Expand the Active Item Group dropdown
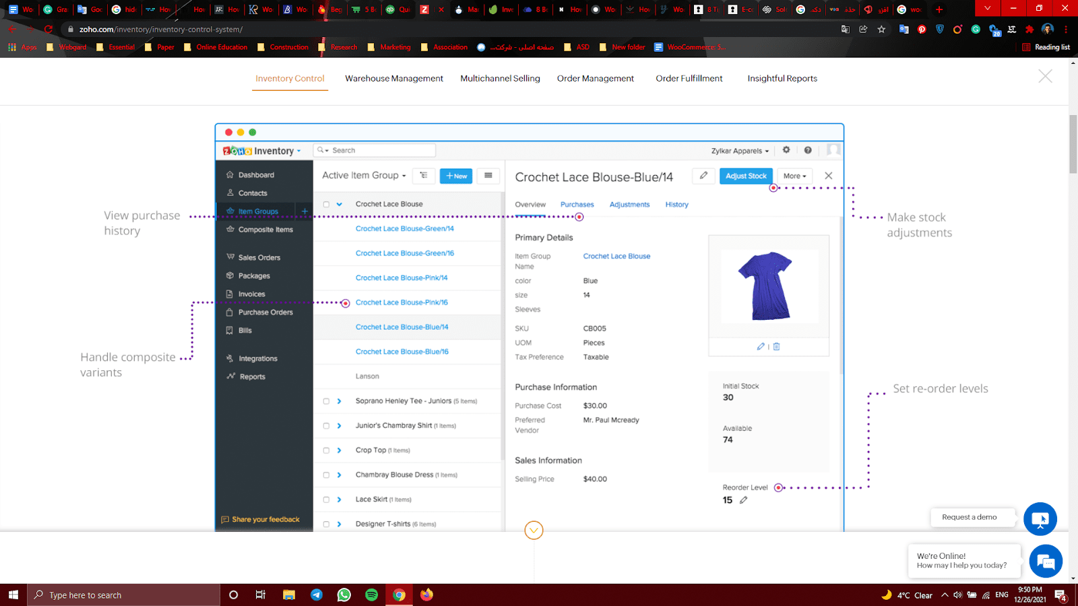 (x=364, y=176)
